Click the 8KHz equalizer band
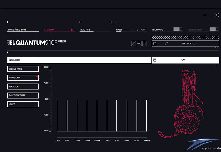Screen dimensions: 221x152 (137, 116)
